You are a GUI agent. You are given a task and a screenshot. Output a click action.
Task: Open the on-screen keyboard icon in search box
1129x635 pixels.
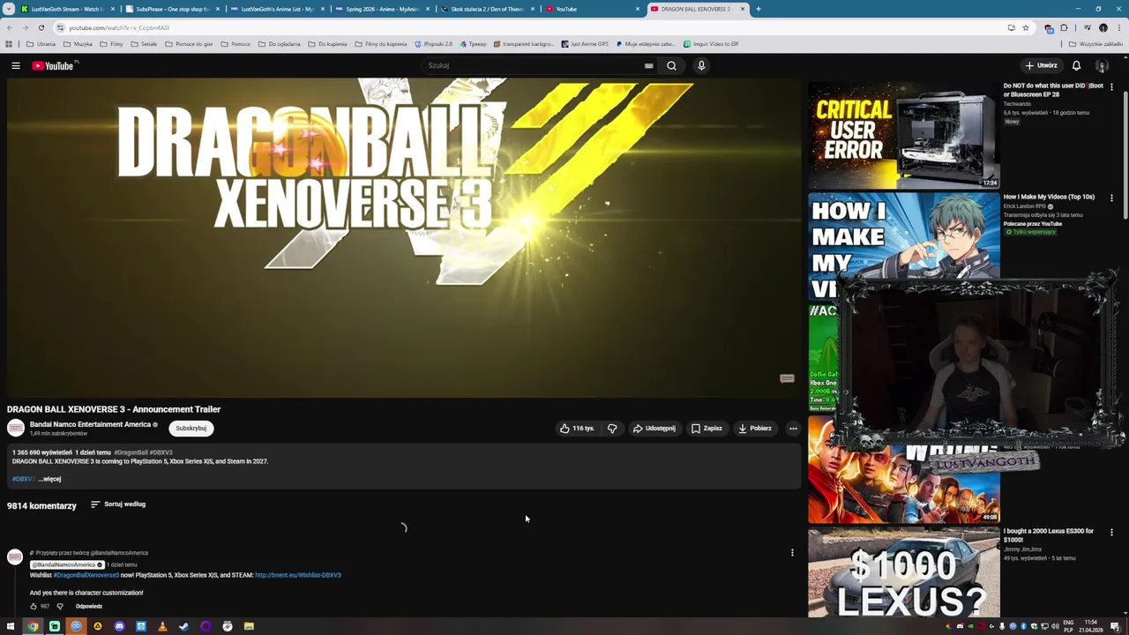pos(648,65)
